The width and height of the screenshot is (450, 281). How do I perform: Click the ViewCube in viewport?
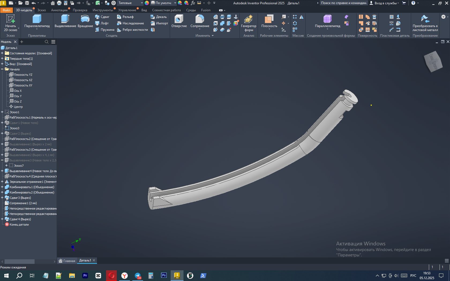tap(433, 62)
